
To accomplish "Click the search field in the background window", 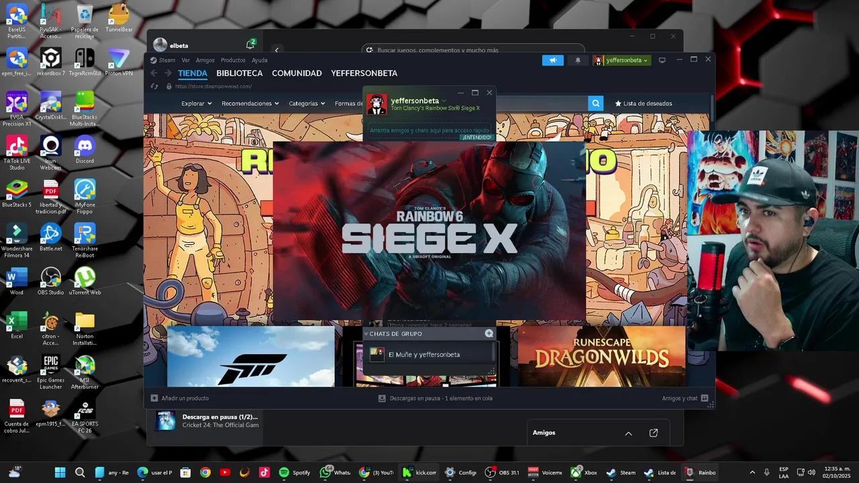I will tap(473, 49).
